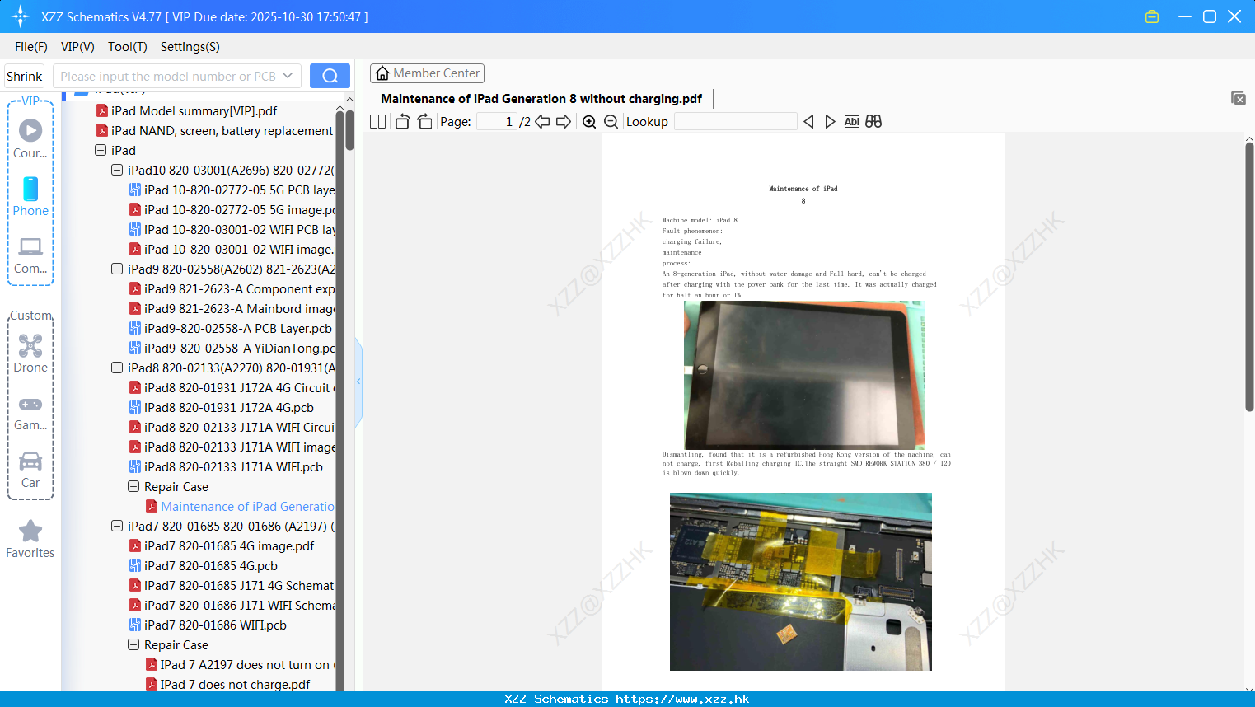Open iPad7 820-01686 WIFI.pcb
Image resolution: width=1255 pixels, height=707 pixels.
(208, 625)
